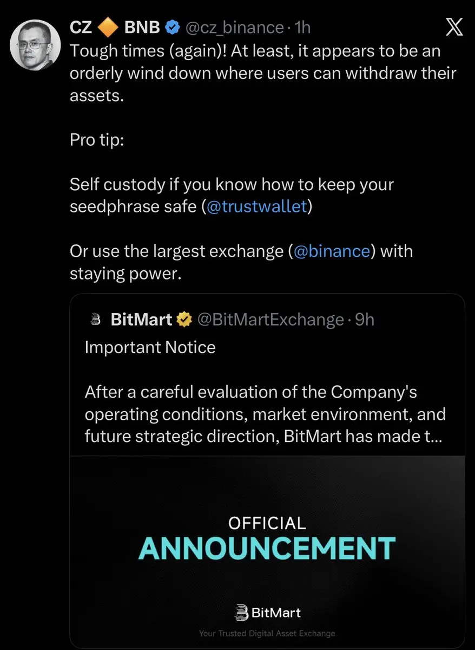Click BitMart's gold verified badge
The image size is (475, 650).
coord(185,320)
